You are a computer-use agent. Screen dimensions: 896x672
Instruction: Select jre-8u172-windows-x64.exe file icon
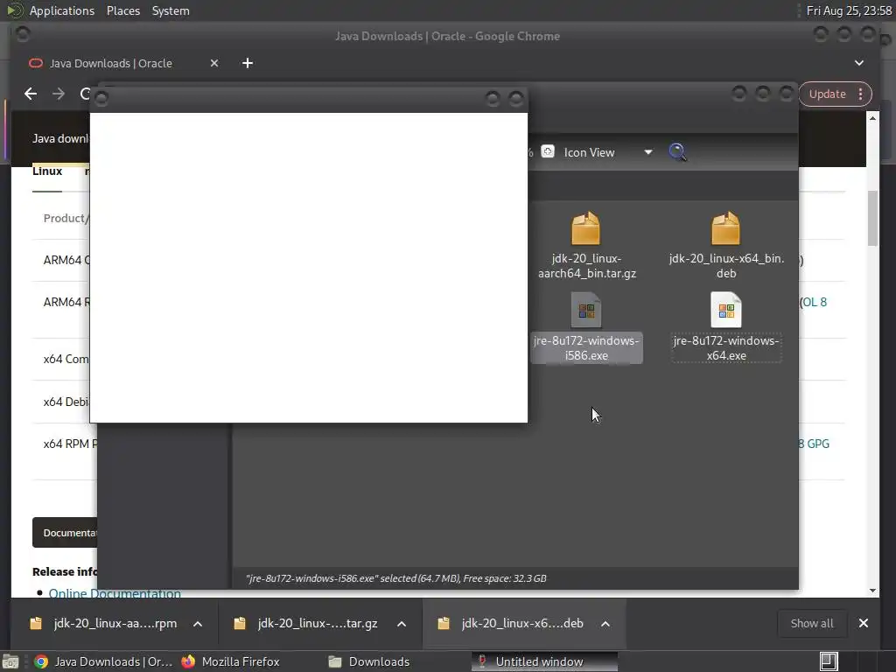[x=726, y=311]
